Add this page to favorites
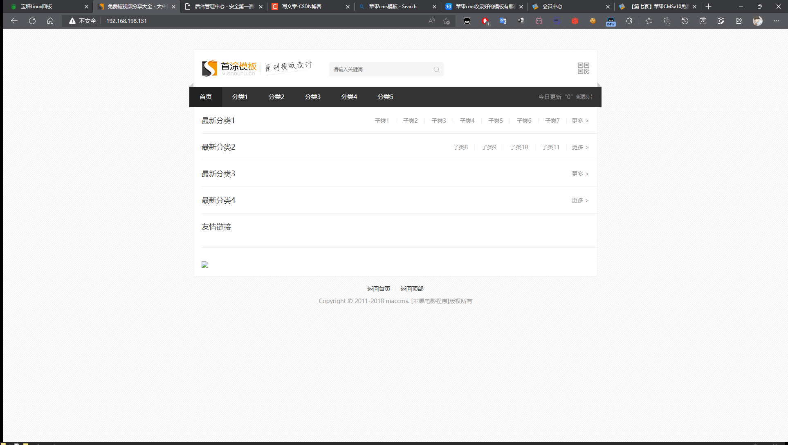Screen dimensions: 788x445 pyautogui.click(x=446, y=21)
